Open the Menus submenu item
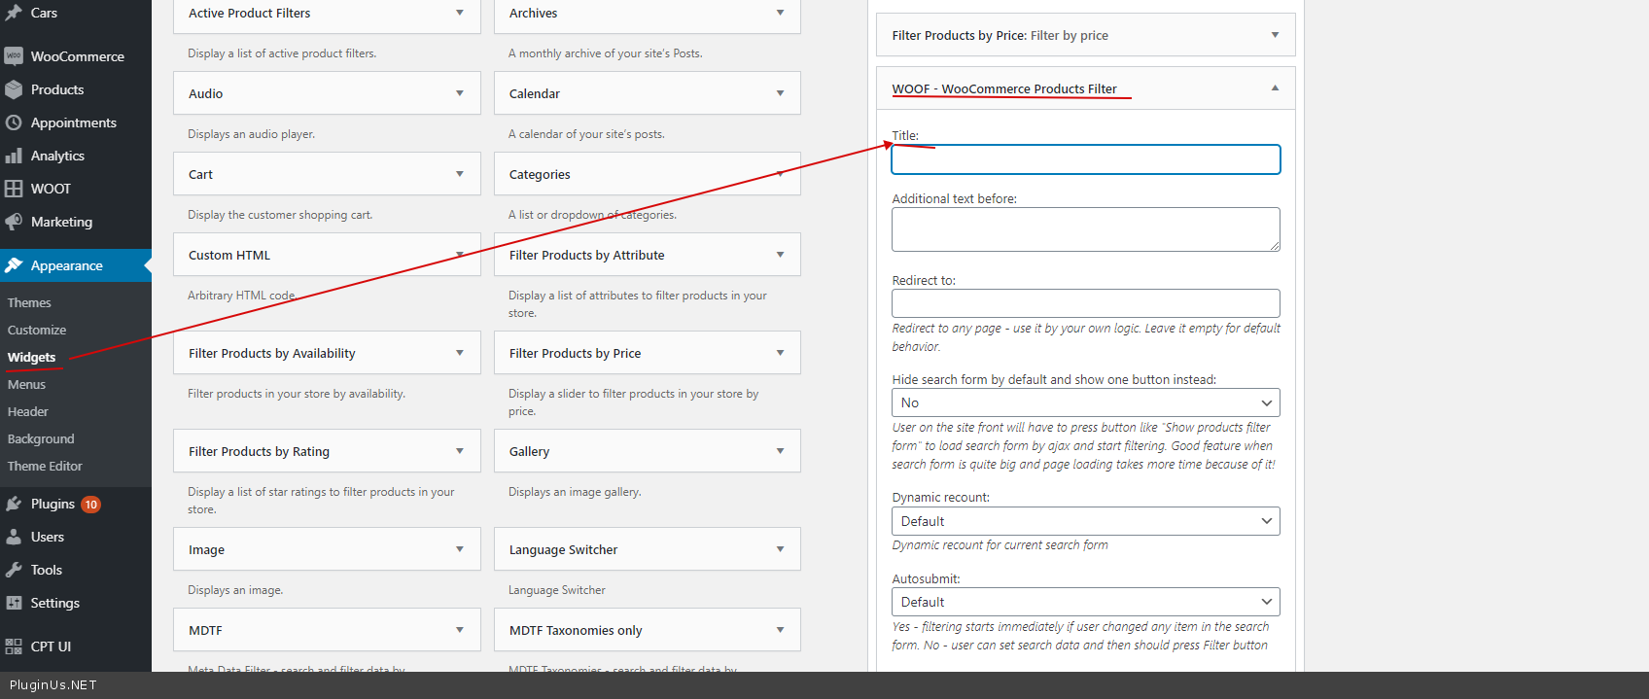Screen dimensions: 1649x699 [27, 385]
